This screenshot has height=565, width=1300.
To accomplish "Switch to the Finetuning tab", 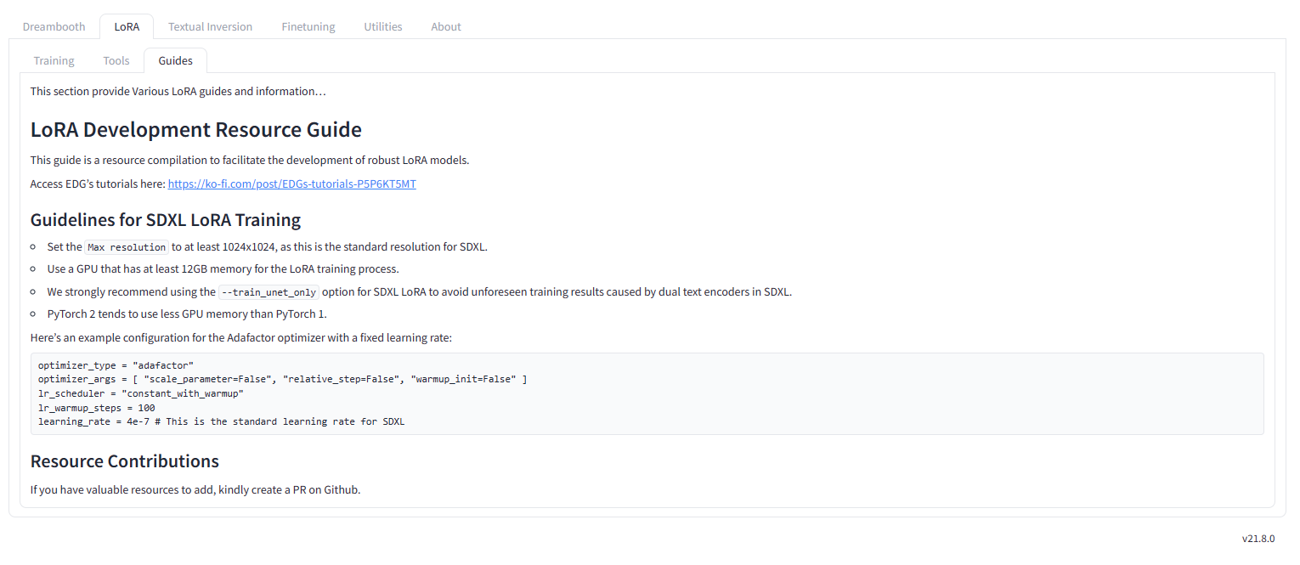I will (308, 26).
